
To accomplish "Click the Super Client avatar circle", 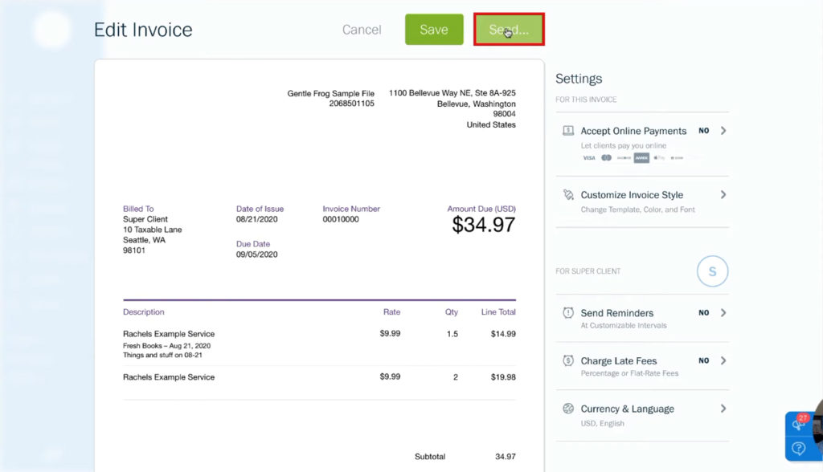I will (x=712, y=271).
